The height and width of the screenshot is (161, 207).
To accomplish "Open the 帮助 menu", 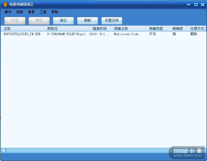I will tap(55, 12).
